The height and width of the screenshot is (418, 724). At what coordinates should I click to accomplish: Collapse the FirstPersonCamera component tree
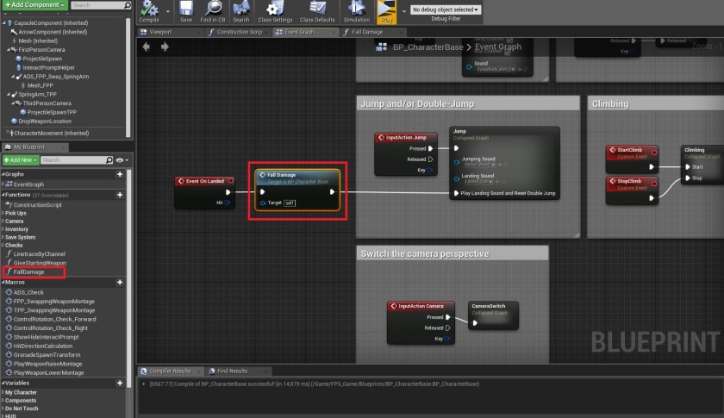(x=10, y=50)
